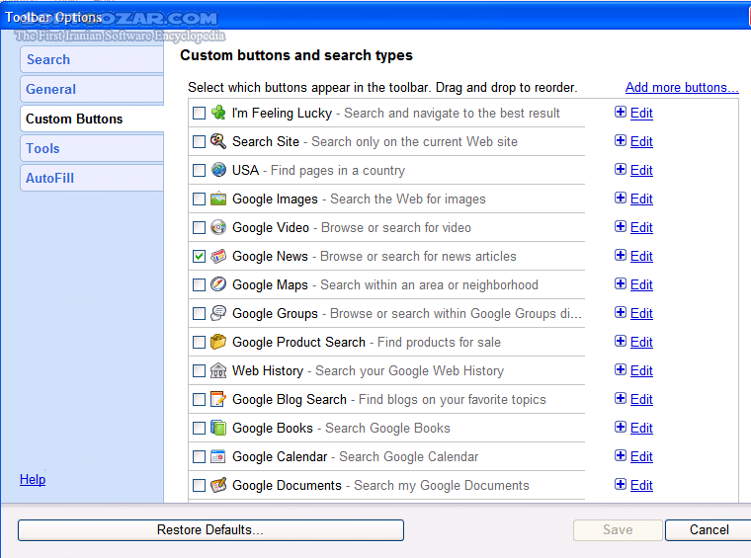This screenshot has width=751, height=558.
Task: Check the Google Video checkbox
Action: [199, 228]
